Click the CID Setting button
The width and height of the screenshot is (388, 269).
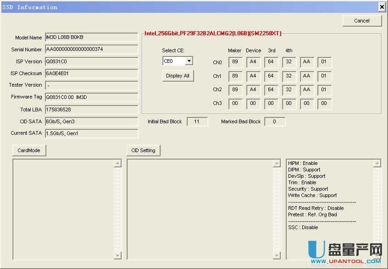pyautogui.click(x=143, y=150)
